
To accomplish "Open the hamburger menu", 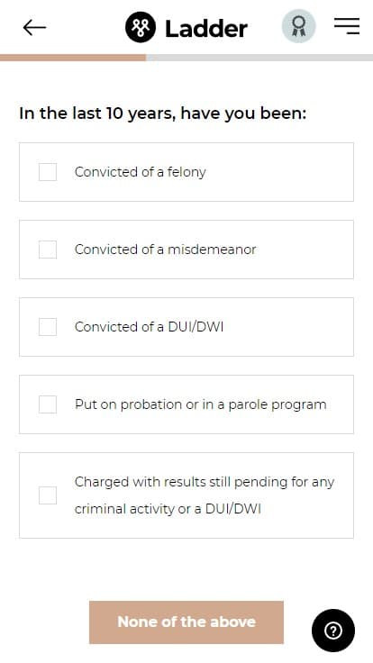I will click(346, 26).
